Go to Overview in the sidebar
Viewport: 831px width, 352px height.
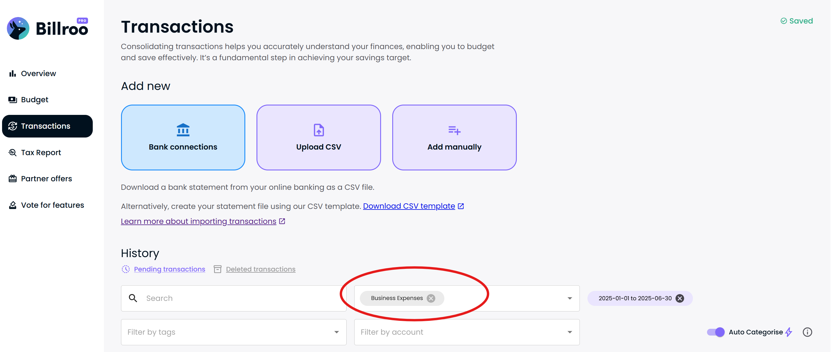coord(47,74)
